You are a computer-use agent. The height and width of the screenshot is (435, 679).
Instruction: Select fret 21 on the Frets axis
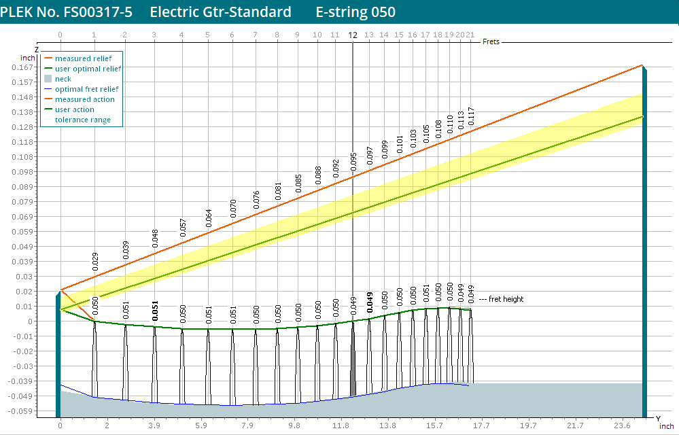click(x=470, y=35)
